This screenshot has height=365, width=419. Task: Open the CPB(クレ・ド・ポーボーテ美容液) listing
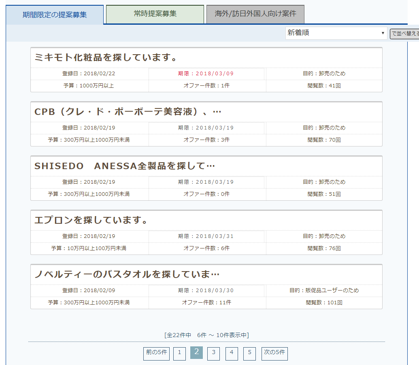[128, 112]
